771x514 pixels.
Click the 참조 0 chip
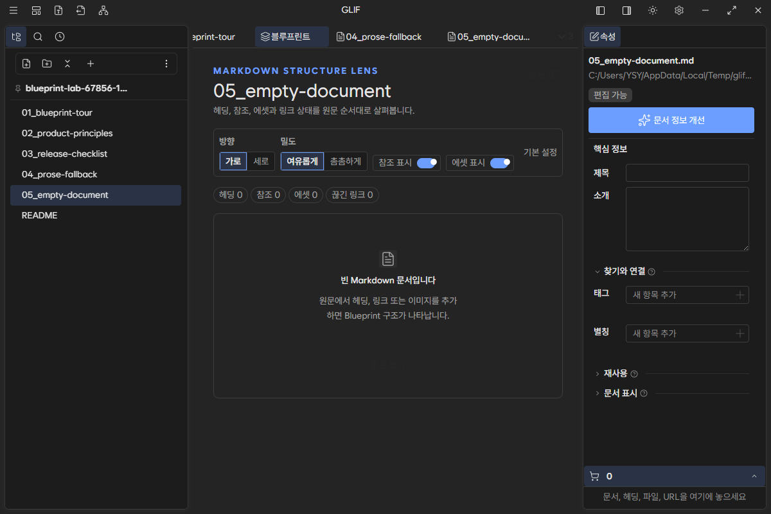pyautogui.click(x=268, y=195)
